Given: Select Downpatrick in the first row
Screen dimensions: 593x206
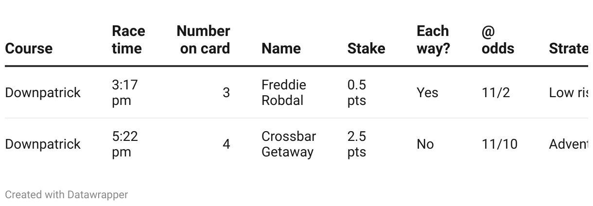Looking at the screenshot, I should click(x=43, y=93).
